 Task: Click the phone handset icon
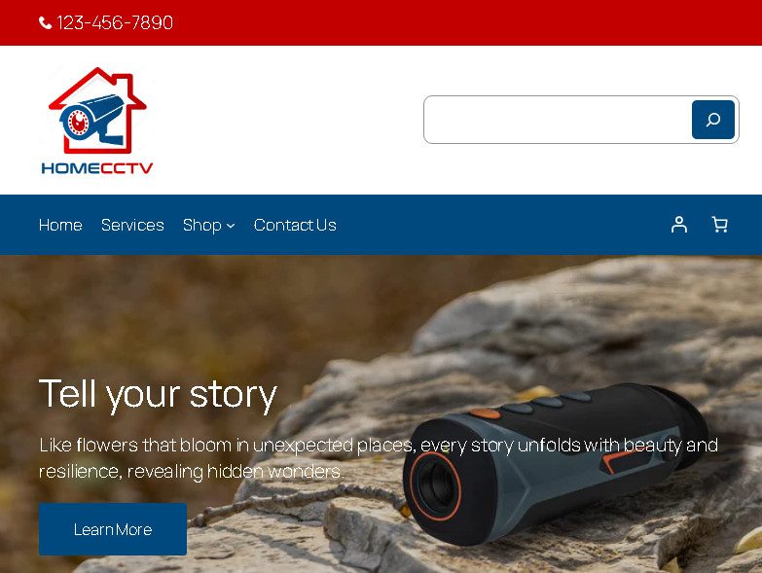pyautogui.click(x=45, y=22)
